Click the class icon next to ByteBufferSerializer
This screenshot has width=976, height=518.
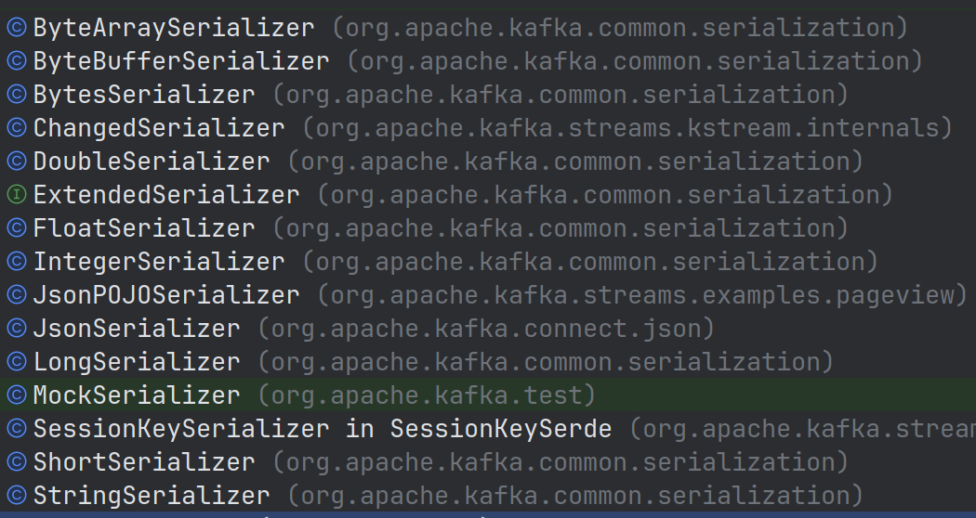17,61
